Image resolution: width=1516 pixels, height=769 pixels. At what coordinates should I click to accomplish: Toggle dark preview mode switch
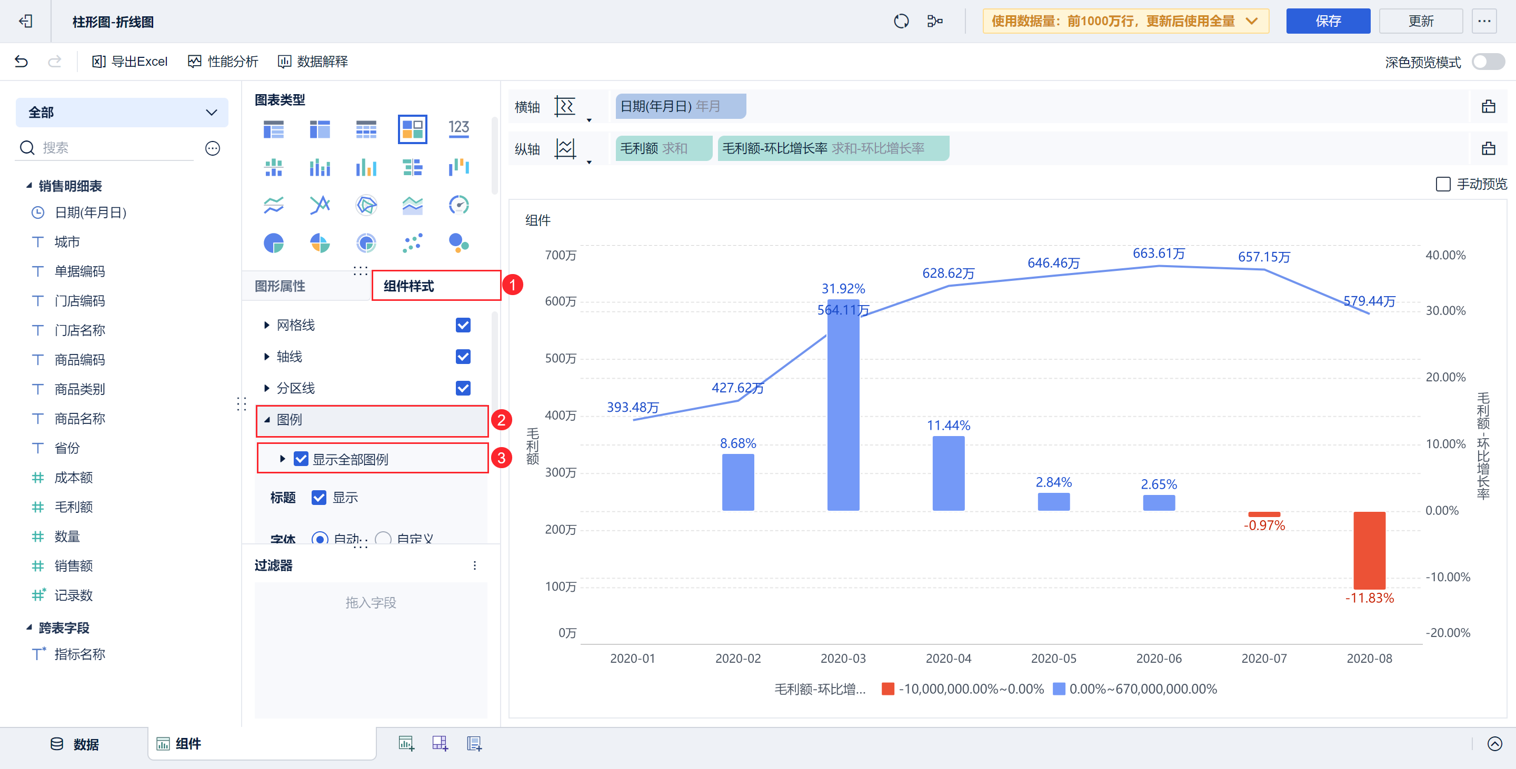(x=1487, y=62)
